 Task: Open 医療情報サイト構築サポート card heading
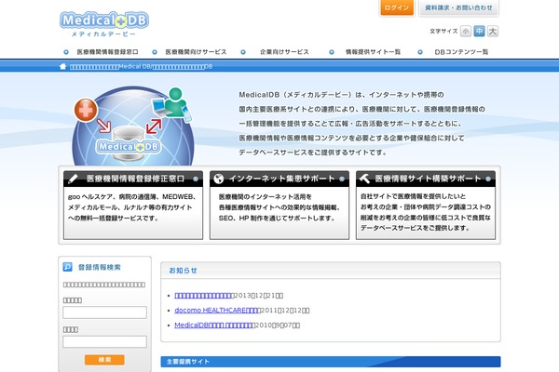[428, 179]
